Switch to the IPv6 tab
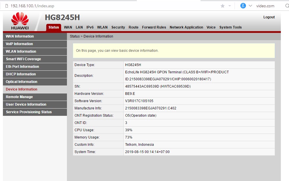 point(90,27)
